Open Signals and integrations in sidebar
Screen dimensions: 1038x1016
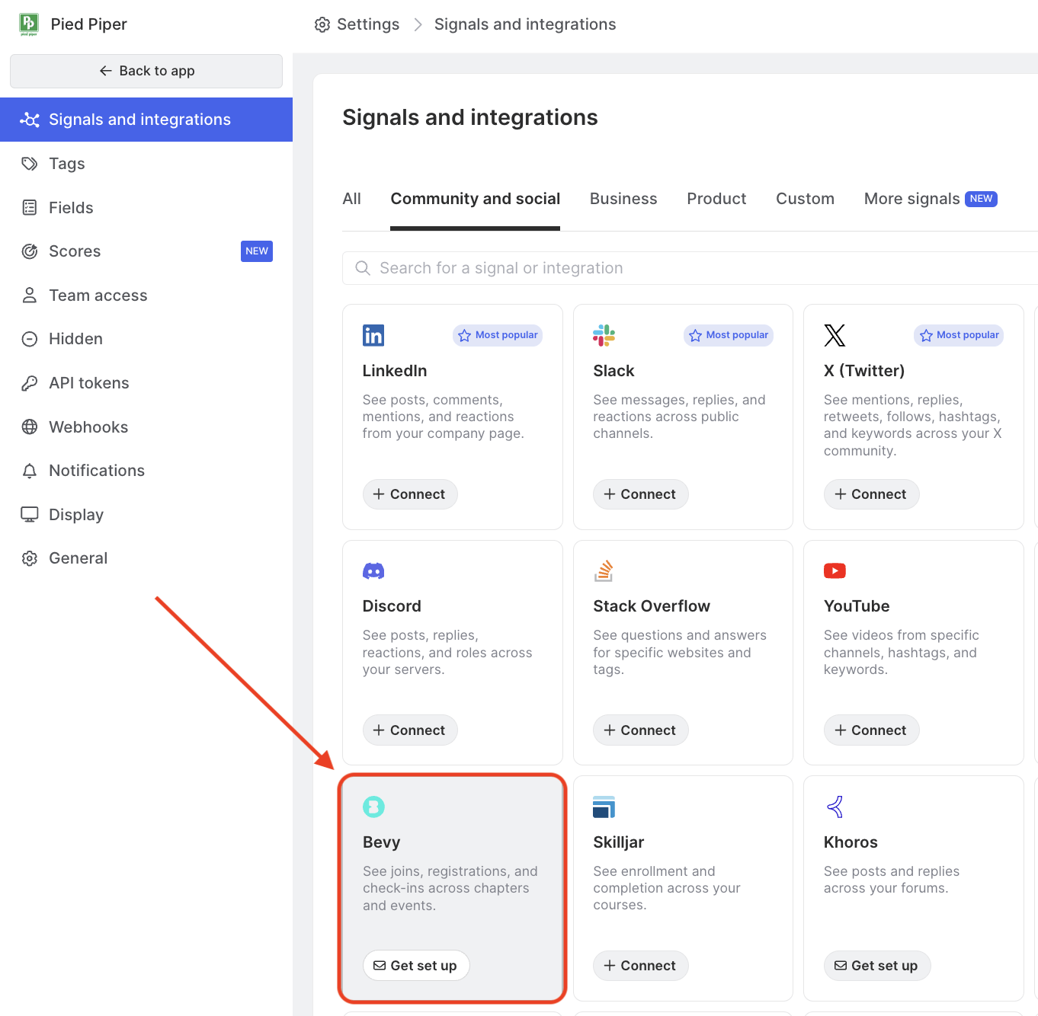146,120
